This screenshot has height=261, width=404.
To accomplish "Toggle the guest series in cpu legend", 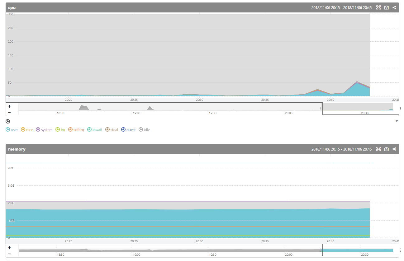I will point(128,130).
